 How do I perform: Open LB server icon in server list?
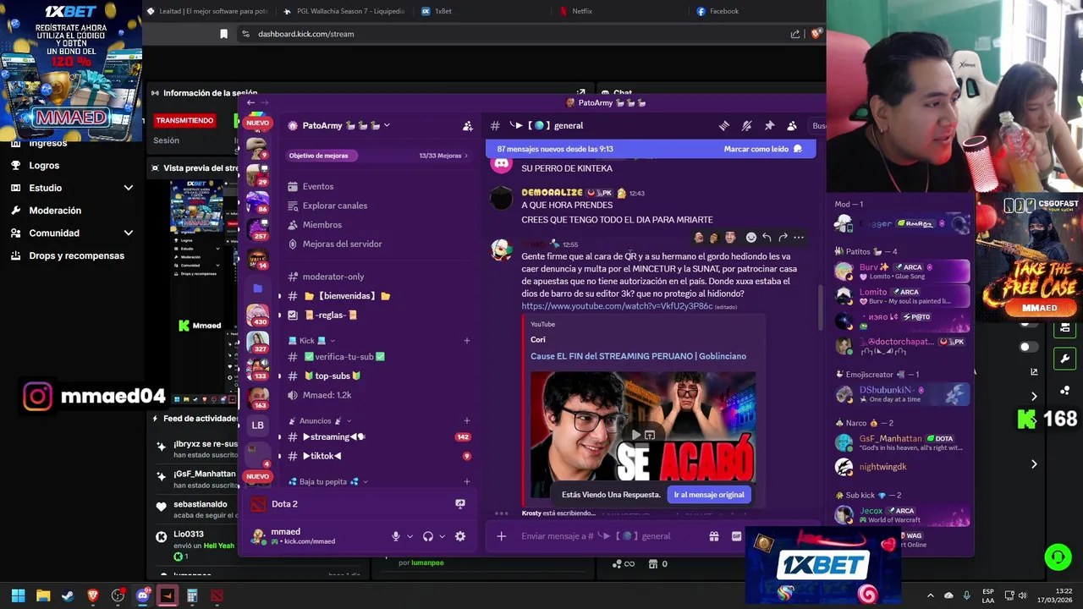[x=258, y=425]
